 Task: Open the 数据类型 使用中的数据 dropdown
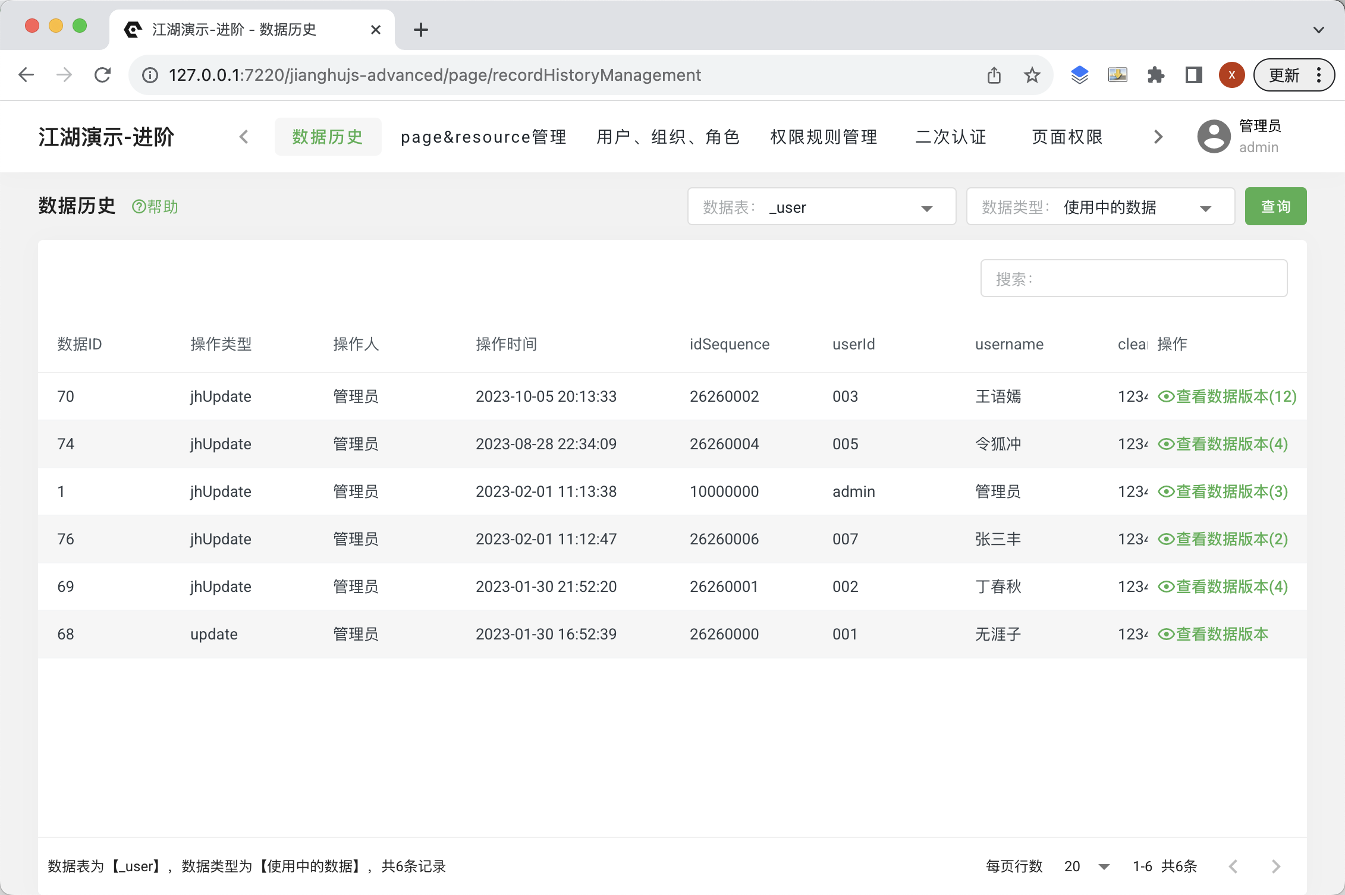pos(1100,207)
